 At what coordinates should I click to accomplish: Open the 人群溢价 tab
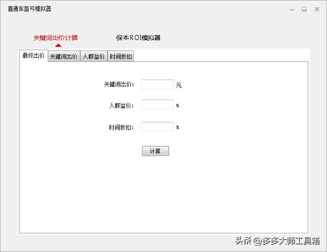click(x=94, y=56)
